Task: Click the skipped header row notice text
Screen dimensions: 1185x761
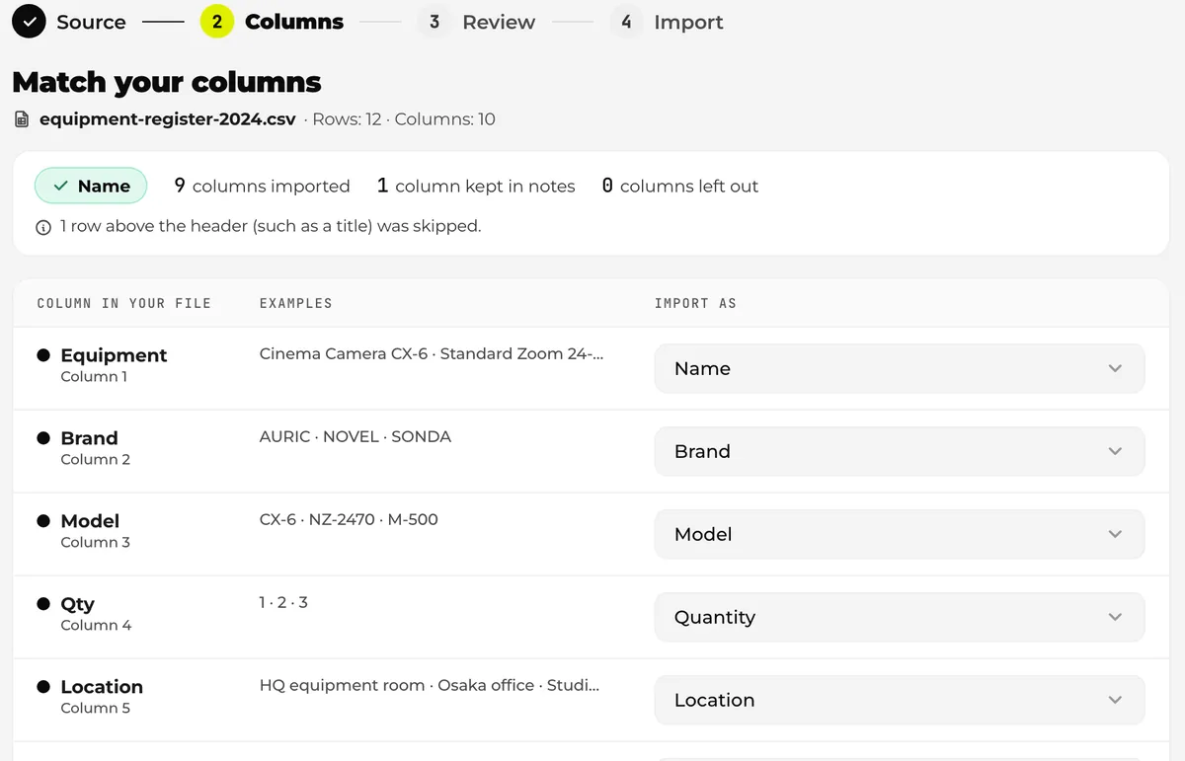Action: coord(271,226)
